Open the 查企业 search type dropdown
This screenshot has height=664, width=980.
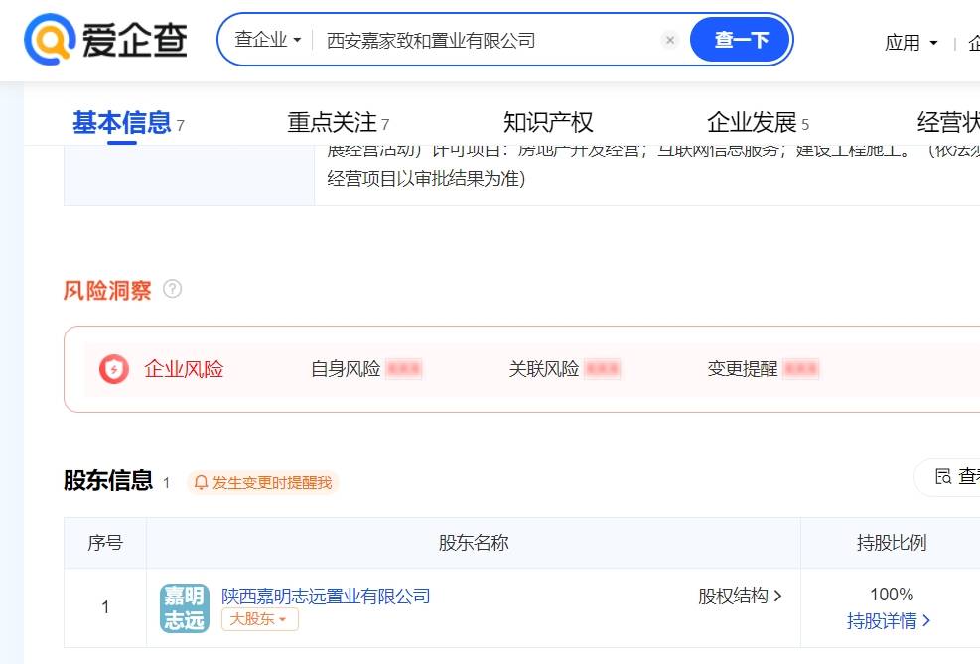pos(267,40)
